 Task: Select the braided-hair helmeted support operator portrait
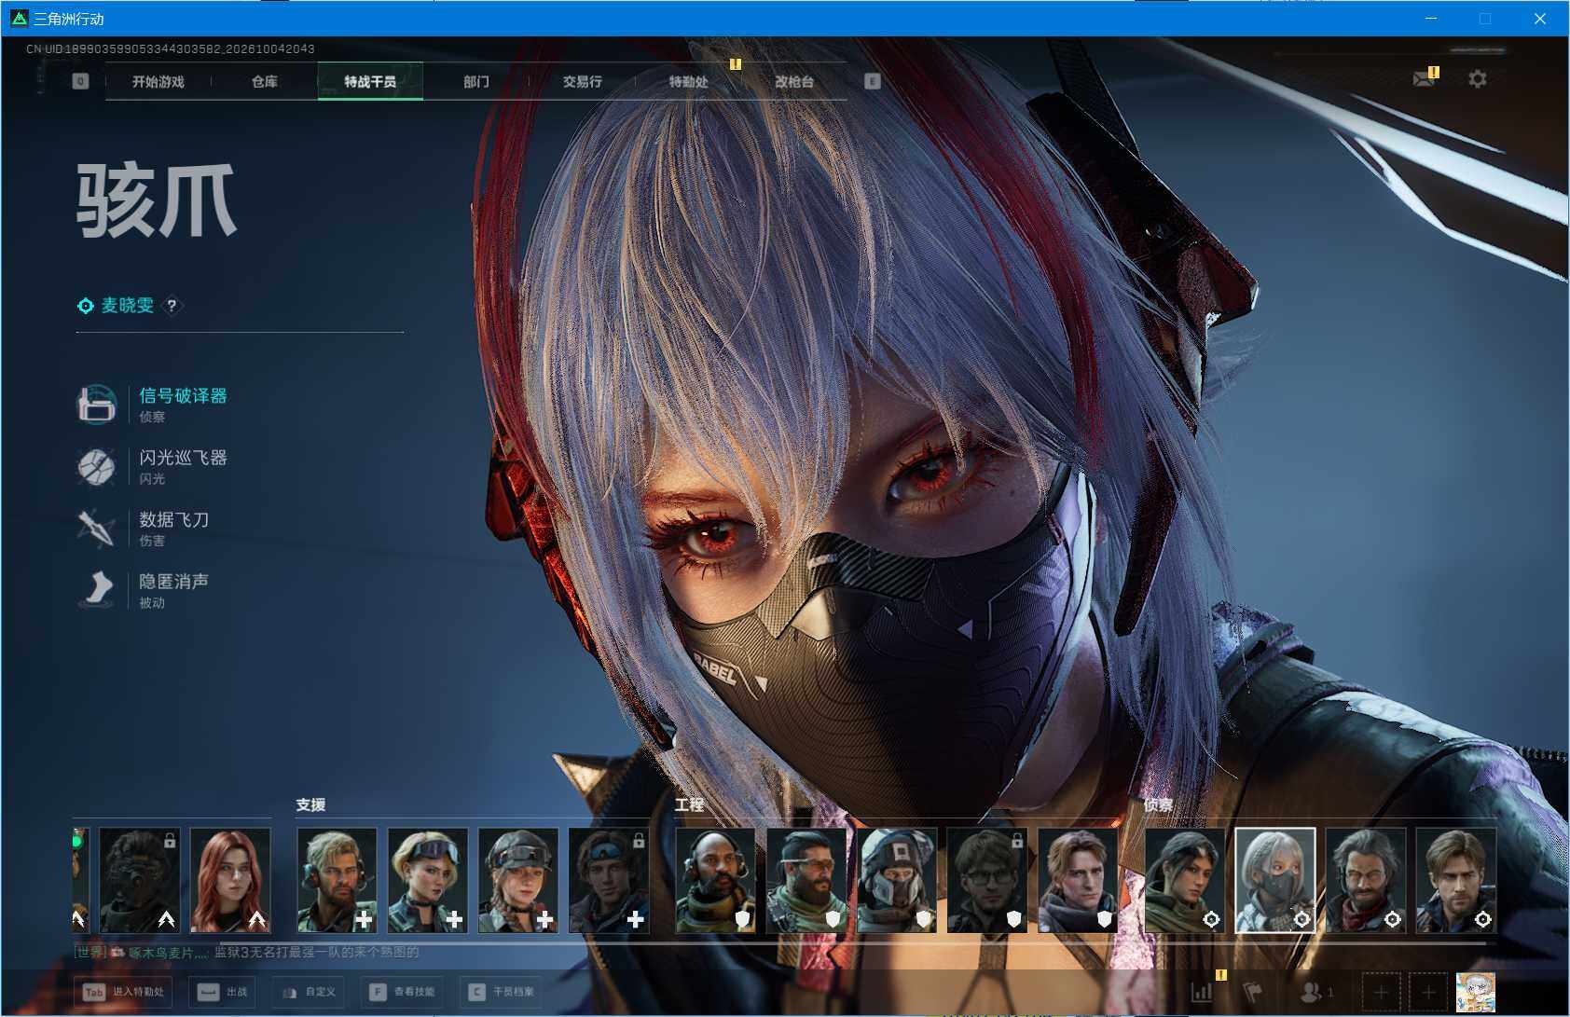pyautogui.click(x=518, y=880)
